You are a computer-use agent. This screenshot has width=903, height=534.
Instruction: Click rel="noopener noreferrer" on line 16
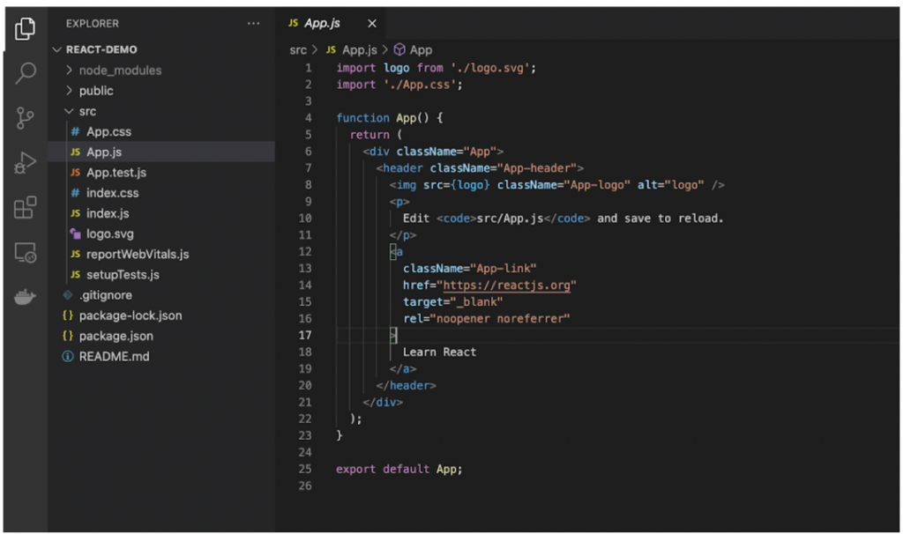tap(486, 319)
